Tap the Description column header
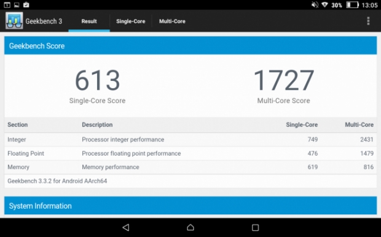The height and width of the screenshot is (237, 381). pos(97,125)
